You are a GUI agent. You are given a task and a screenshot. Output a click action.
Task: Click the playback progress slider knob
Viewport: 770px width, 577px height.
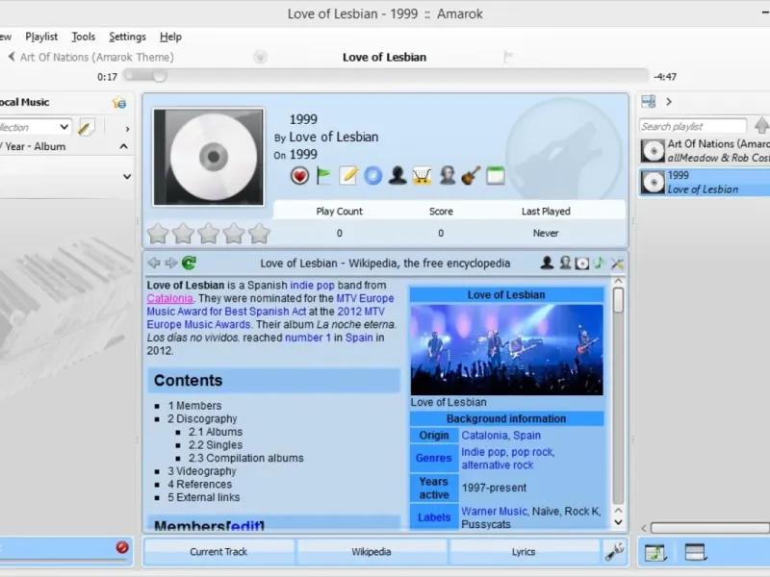pos(159,76)
